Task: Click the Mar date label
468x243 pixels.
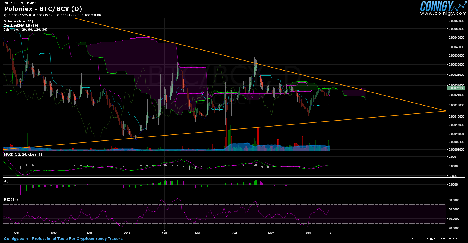Action: coord(198,233)
